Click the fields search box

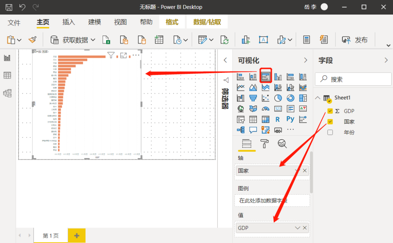(x=353, y=79)
